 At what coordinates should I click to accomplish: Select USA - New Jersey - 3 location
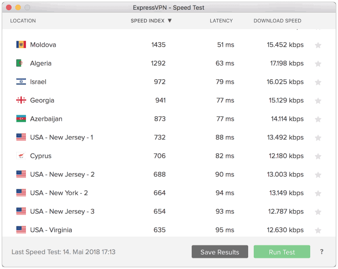tap(63, 212)
